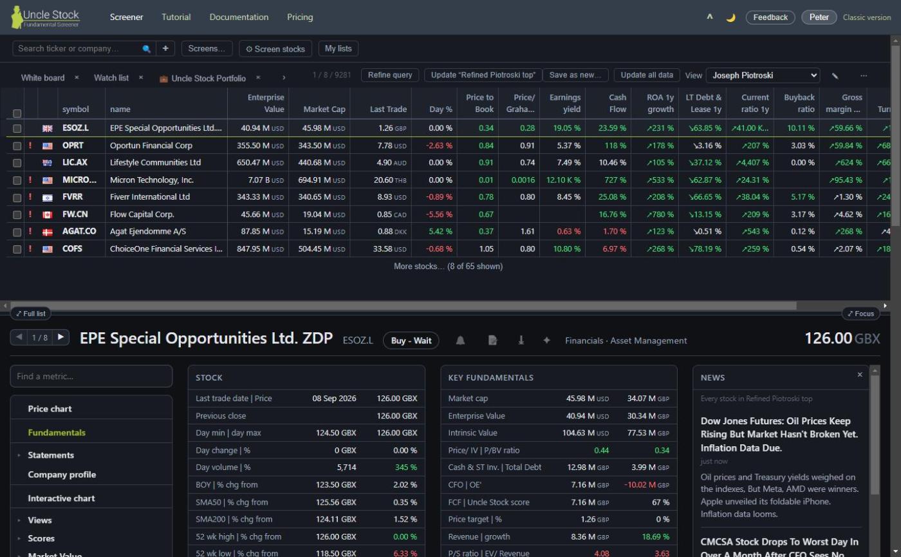Click the Refine query button

(390, 75)
